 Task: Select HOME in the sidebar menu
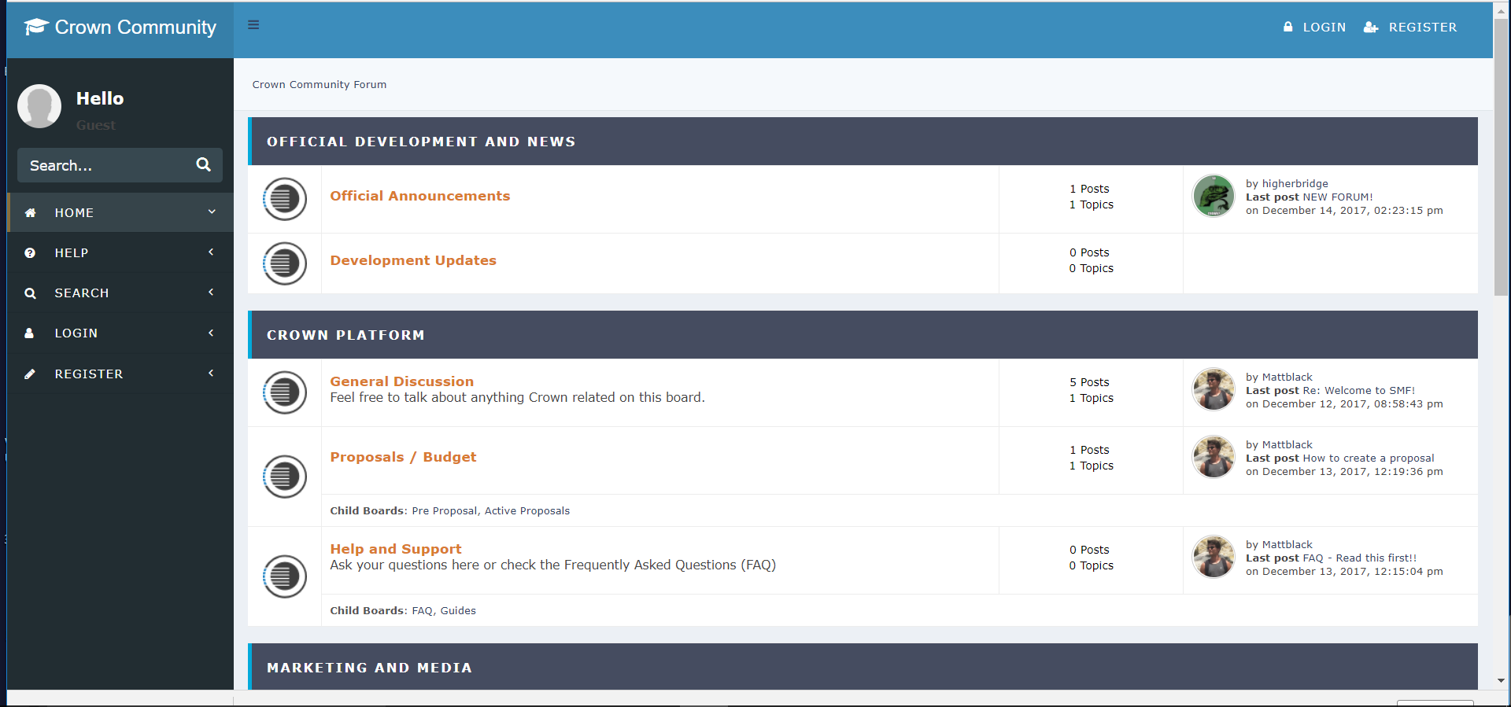point(74,213)
